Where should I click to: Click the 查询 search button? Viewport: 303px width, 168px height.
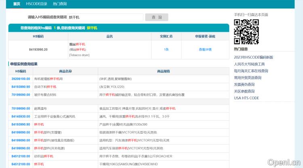pyautogui.click(x=157, y=17)
